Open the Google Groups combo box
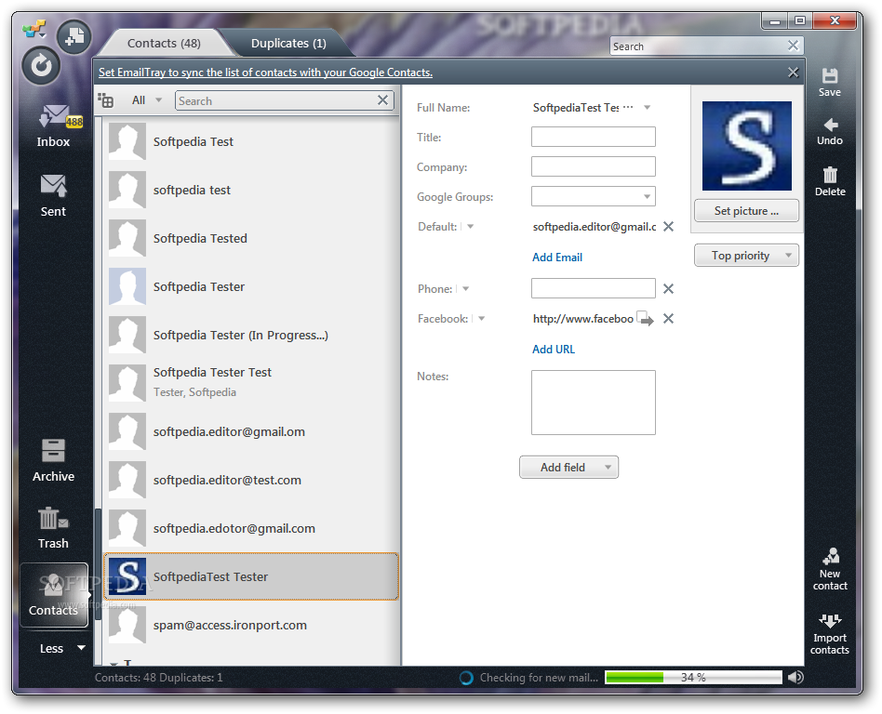Screen dimensions: 882x714 pos(594,196)
